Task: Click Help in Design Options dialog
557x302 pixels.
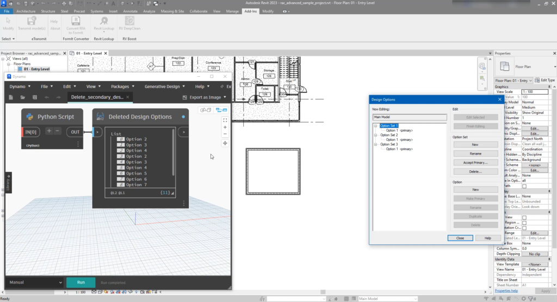Action: pos(488,238)
